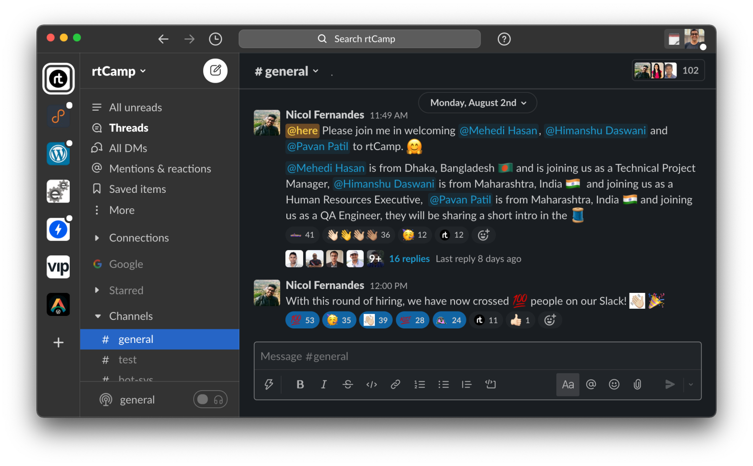Click the help question mark icon

coord(504,39)
